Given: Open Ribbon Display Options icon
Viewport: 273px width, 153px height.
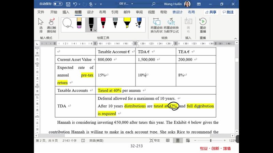Looking at the screenshot, I should click(199, 4).
